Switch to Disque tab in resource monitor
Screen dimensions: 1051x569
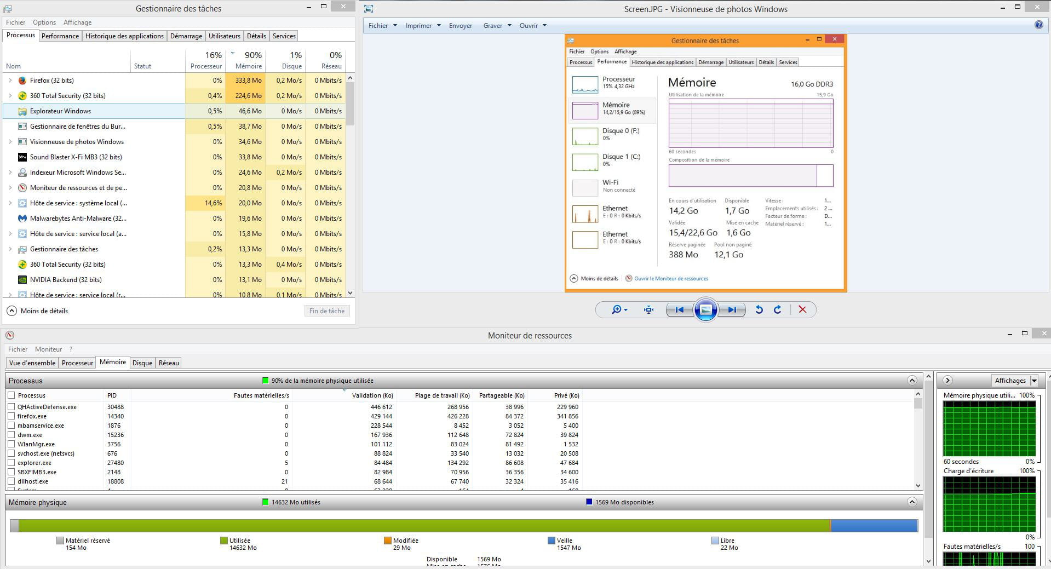pos(142,363)
